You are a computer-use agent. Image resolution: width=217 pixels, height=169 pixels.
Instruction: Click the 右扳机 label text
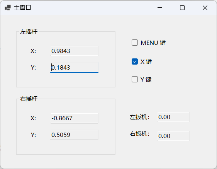(139, 134)
